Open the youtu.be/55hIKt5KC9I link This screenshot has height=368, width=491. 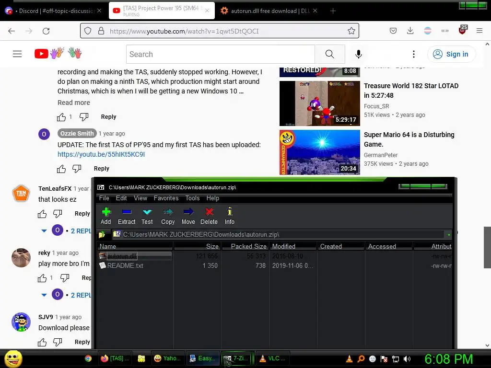101,154
